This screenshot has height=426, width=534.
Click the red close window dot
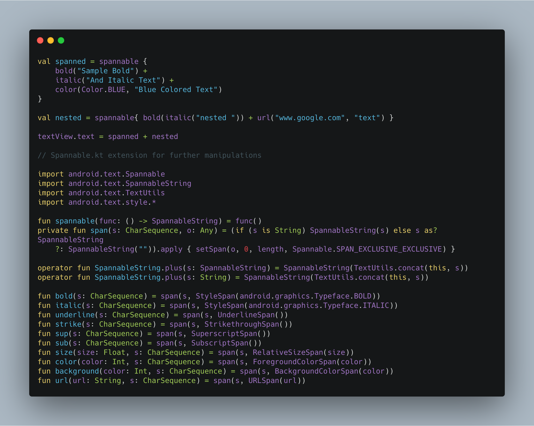point(40,40)
